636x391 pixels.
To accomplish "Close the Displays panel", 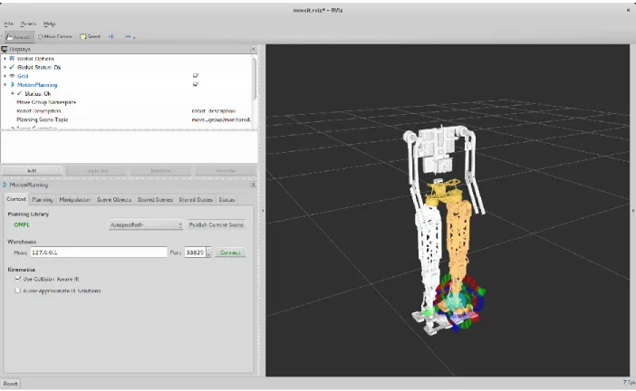I will (254, 49).
